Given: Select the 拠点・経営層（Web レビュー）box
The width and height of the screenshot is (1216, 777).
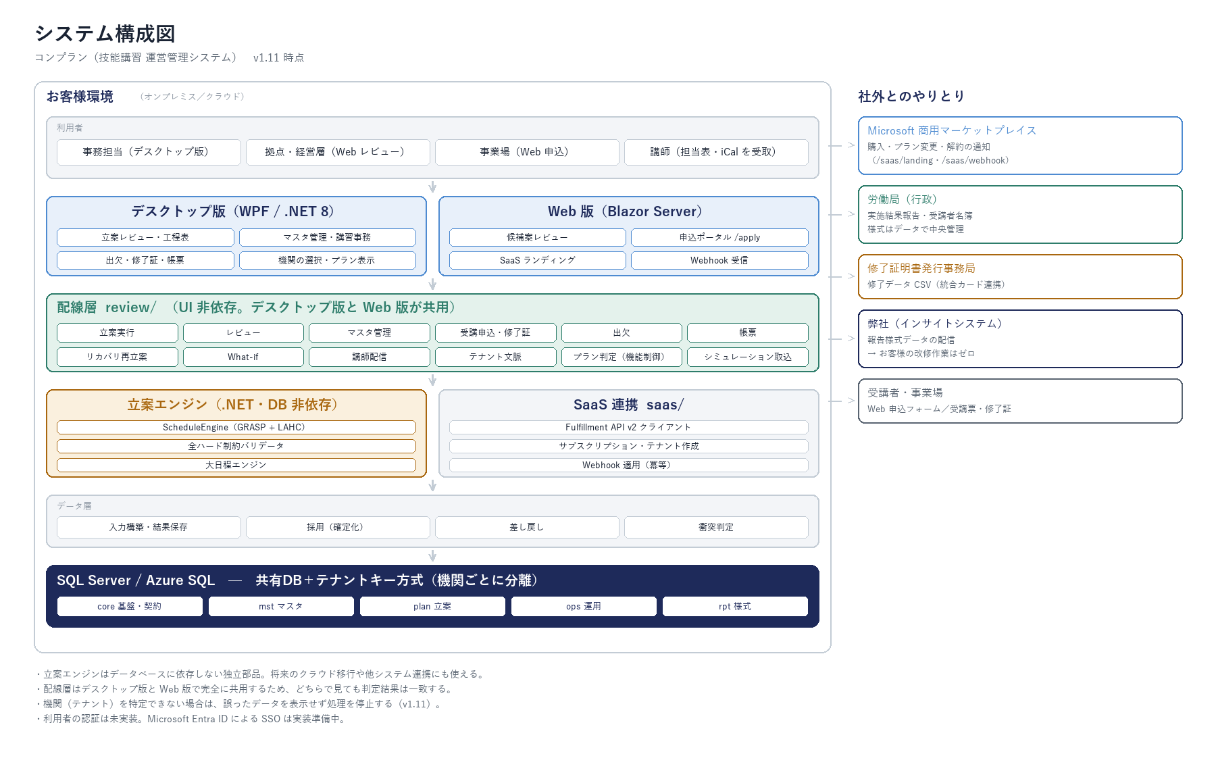Looking at the screenshot, I should coord(338,152).
